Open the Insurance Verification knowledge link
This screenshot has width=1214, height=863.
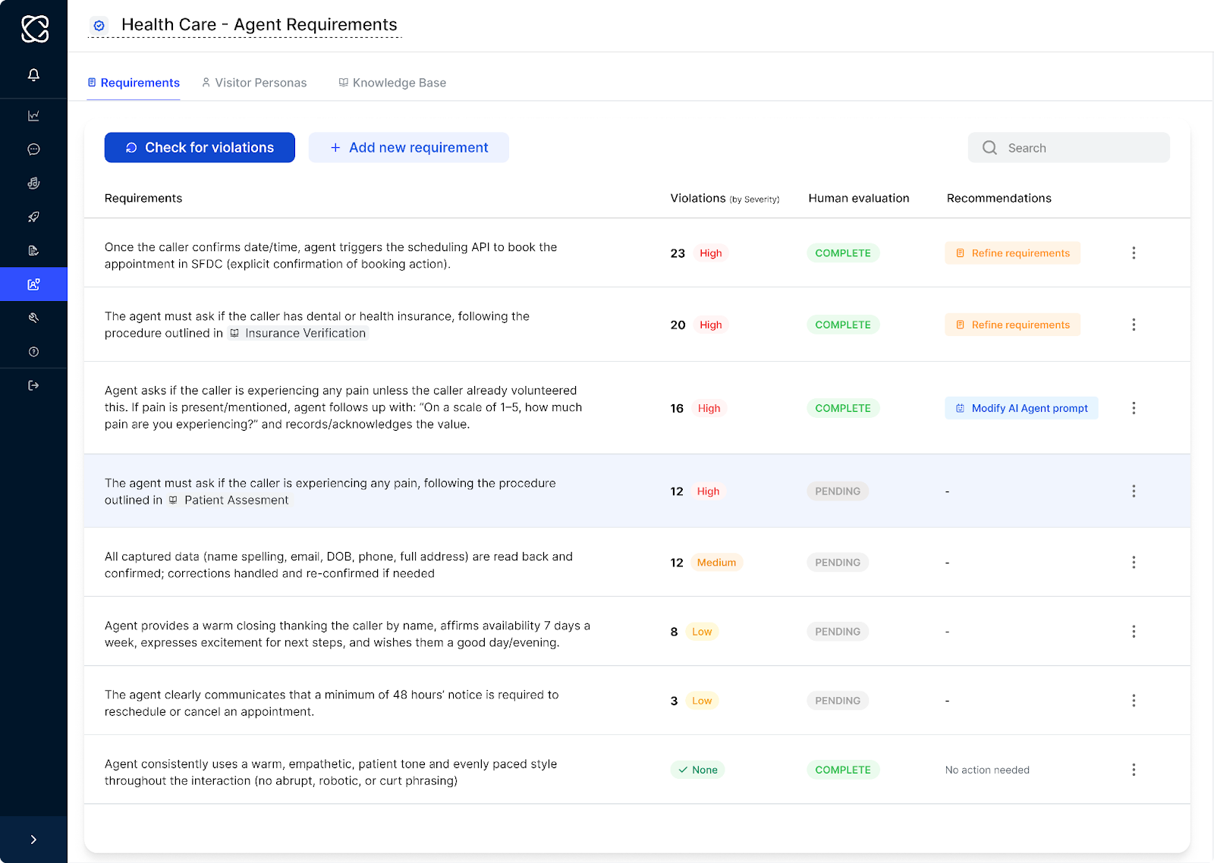coord(298,333)
